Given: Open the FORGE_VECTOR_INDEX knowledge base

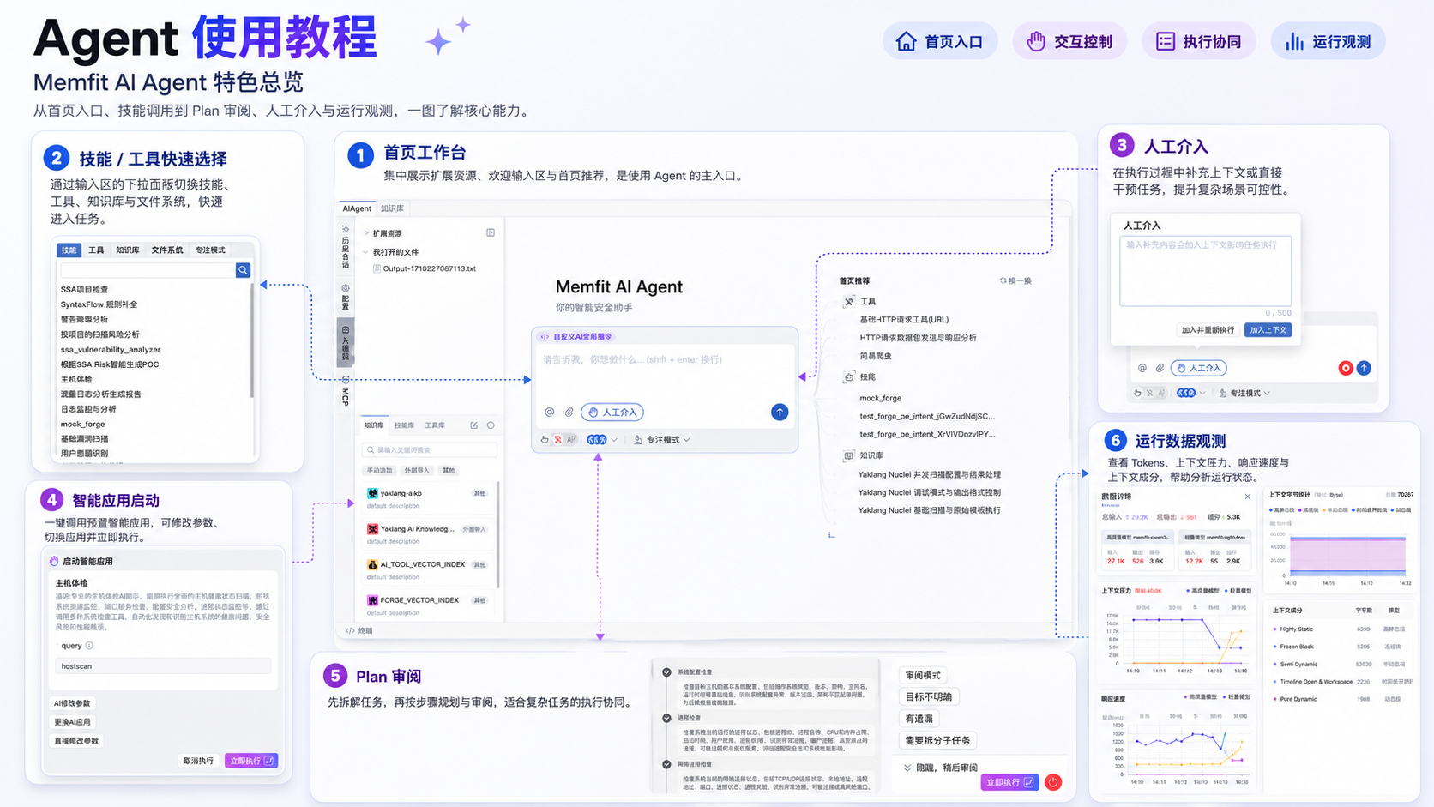Looking at the screenshot, I should click(x=427, y=605).
